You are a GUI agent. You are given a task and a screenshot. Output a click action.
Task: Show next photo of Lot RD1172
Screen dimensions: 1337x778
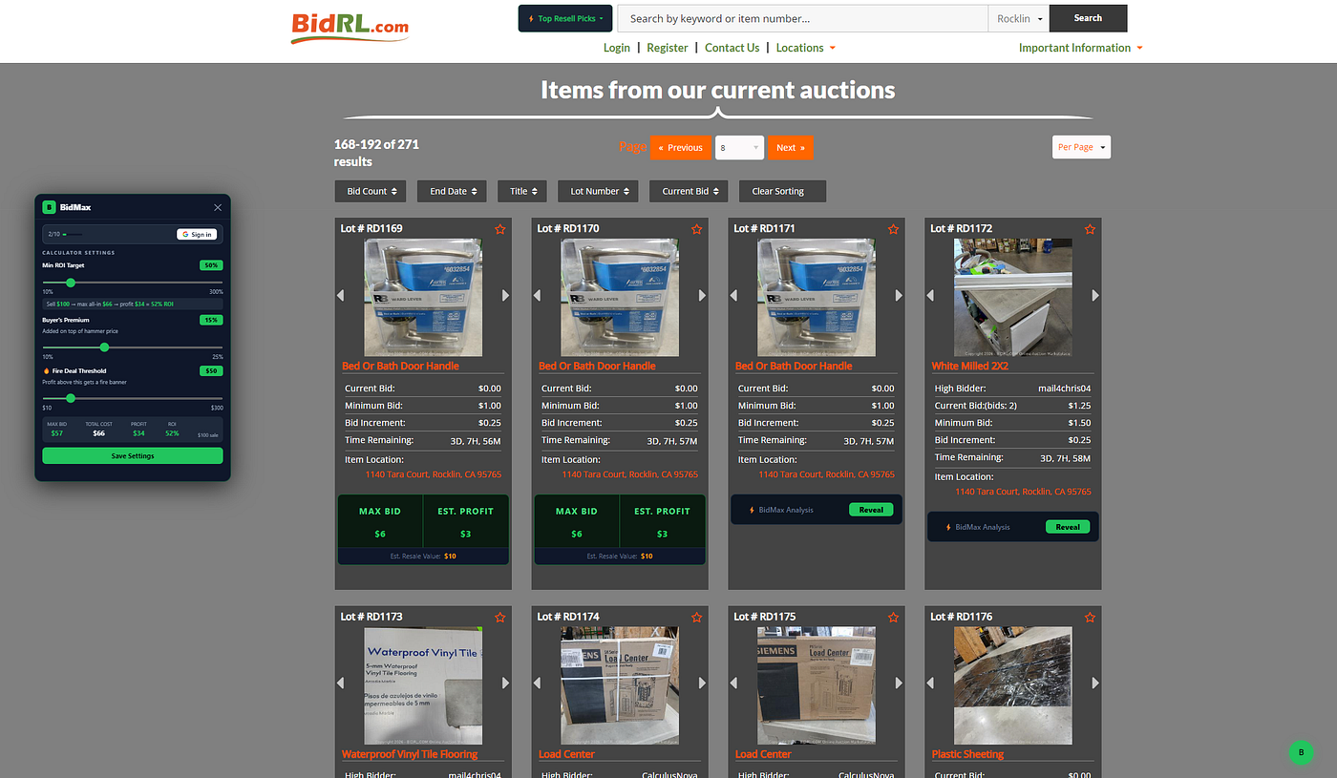(1095, 296)
